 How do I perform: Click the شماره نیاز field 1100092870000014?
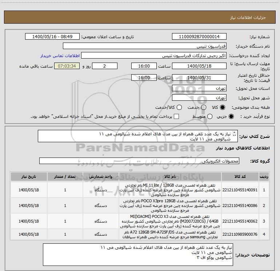(x=199, y=36)
